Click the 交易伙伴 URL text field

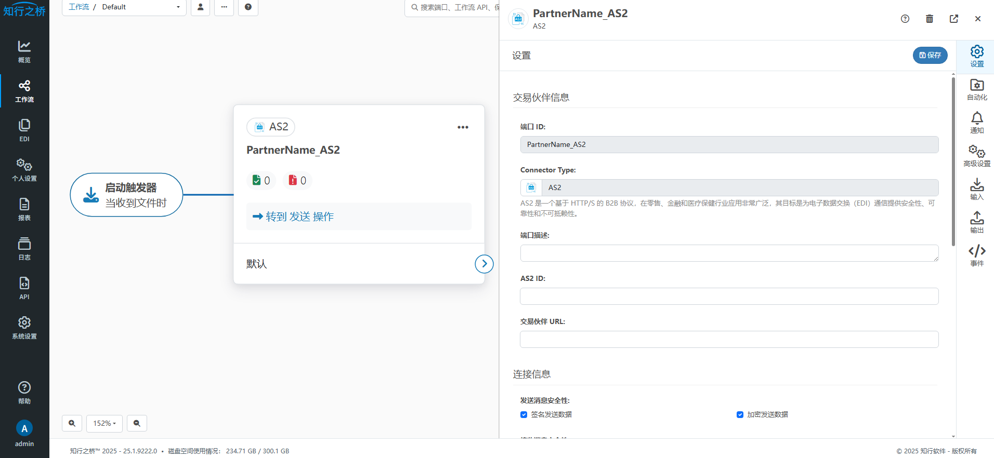pyautogui.click(x=729, y=340)
